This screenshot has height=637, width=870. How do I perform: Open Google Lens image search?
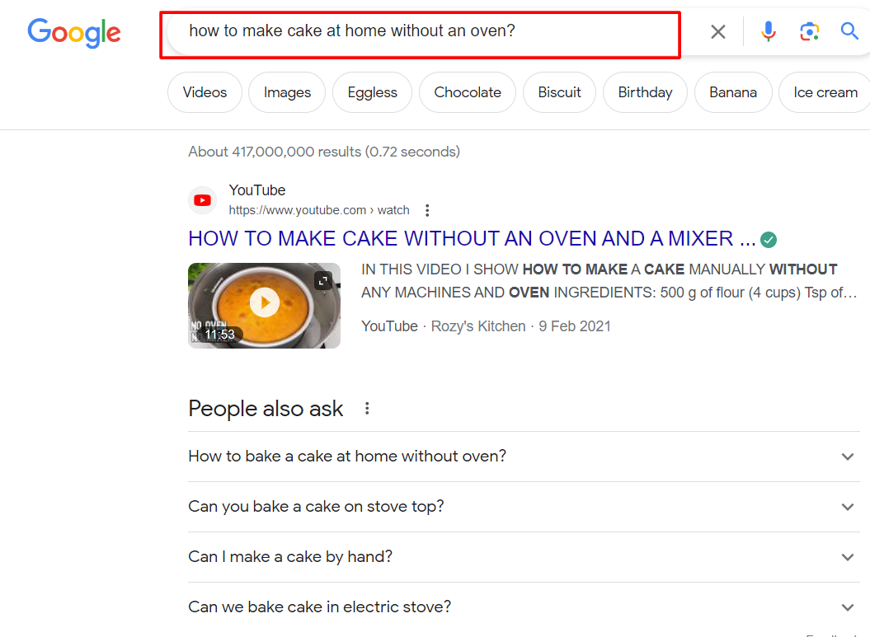point(809,32)
